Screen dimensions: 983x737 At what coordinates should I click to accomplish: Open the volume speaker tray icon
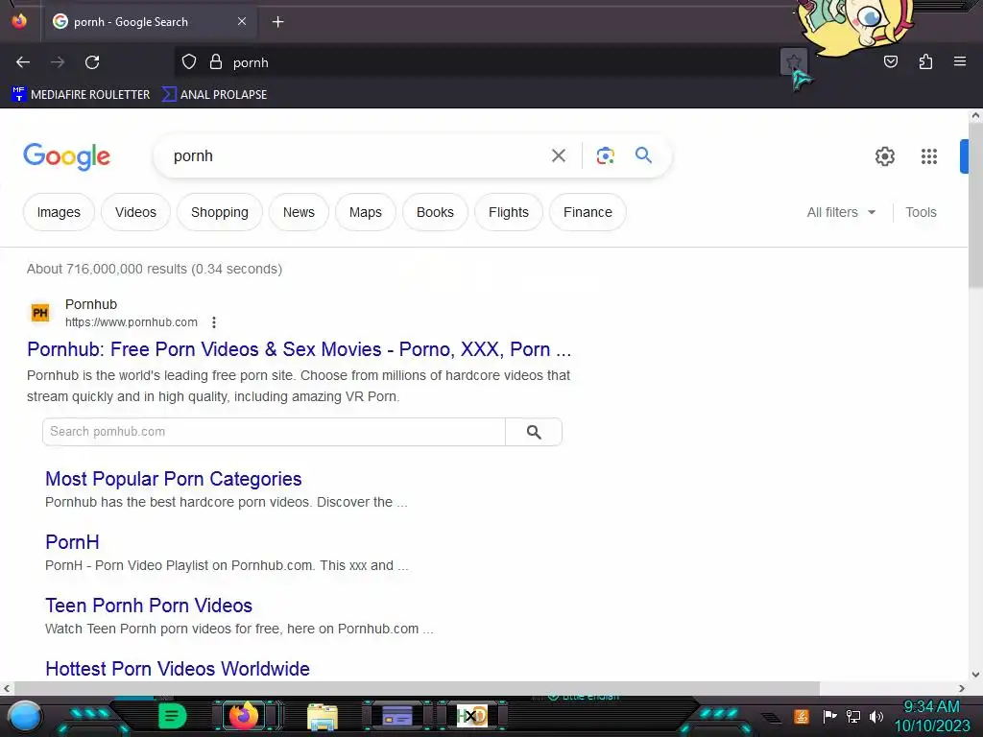click(x=875, y=716)
